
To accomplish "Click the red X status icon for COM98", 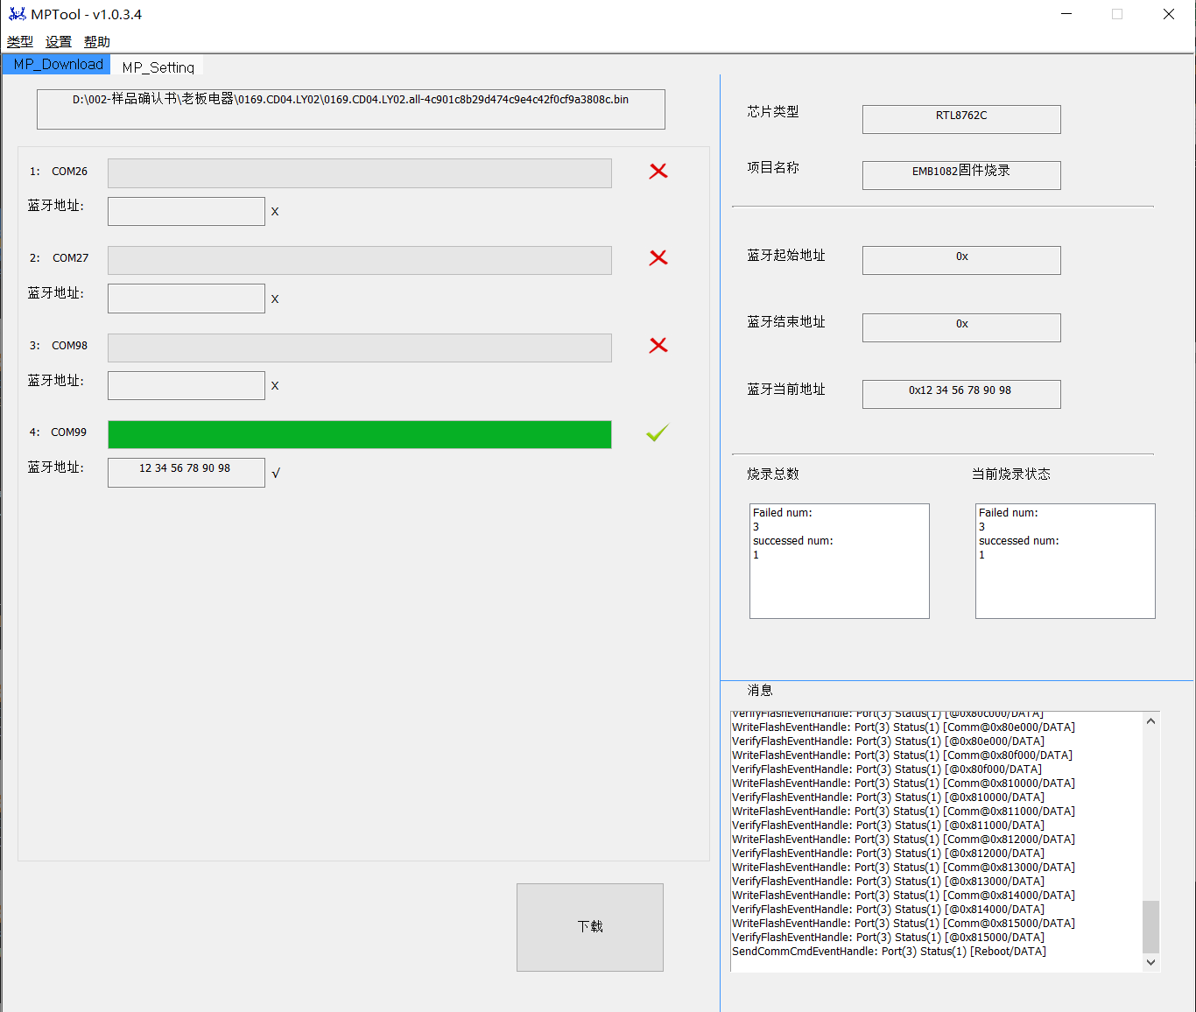I will (658, 345).
